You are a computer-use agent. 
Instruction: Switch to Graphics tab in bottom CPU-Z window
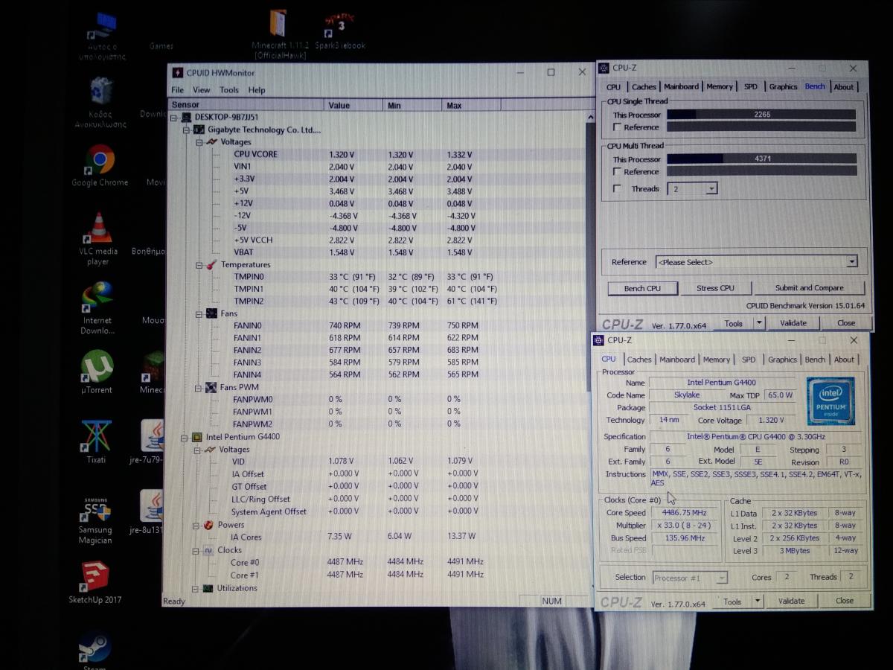[x=782, y=360]
